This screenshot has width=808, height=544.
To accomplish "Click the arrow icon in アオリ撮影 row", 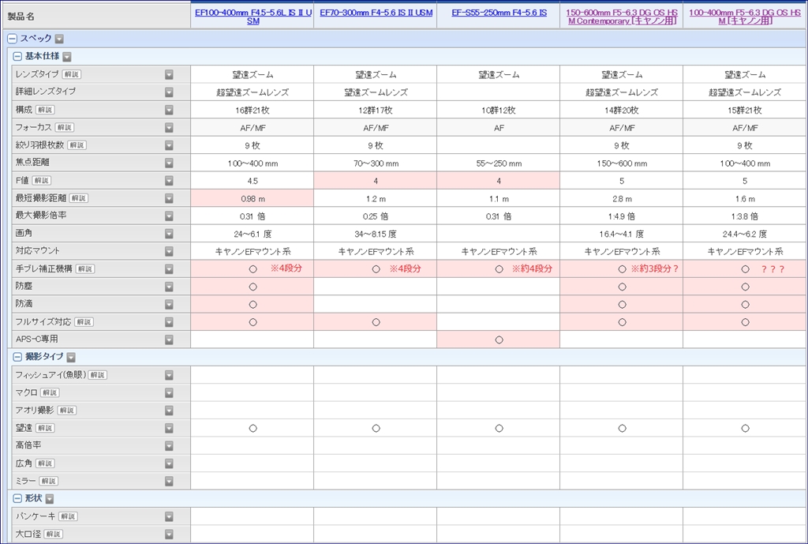I will [x=169, y=411].
